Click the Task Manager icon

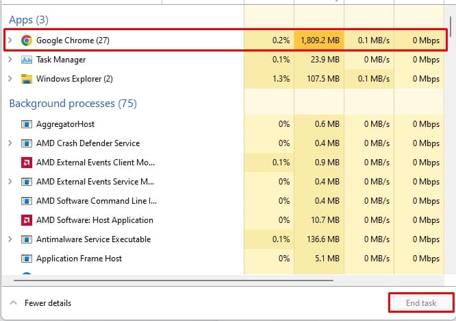(x=27, y=60)
